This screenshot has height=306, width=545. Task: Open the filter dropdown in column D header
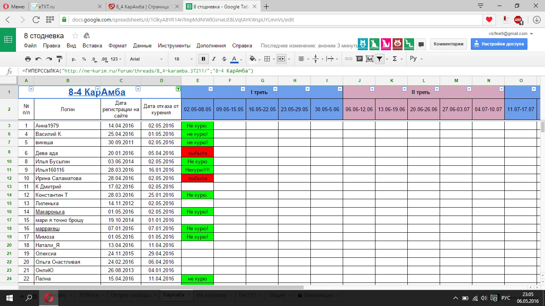pos(178,89)
